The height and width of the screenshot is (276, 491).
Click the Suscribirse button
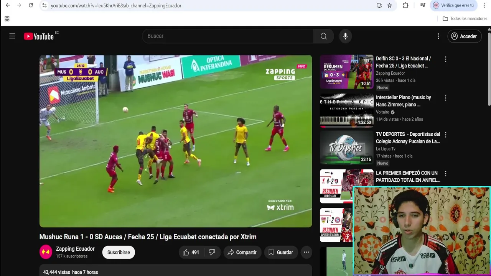119,252
